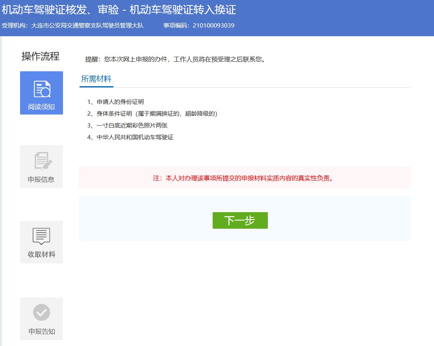Image resolution: width=434 pixels, height=346 pixels.
Task: Click the 操作流程 sidebar heading
Action: 41,56
